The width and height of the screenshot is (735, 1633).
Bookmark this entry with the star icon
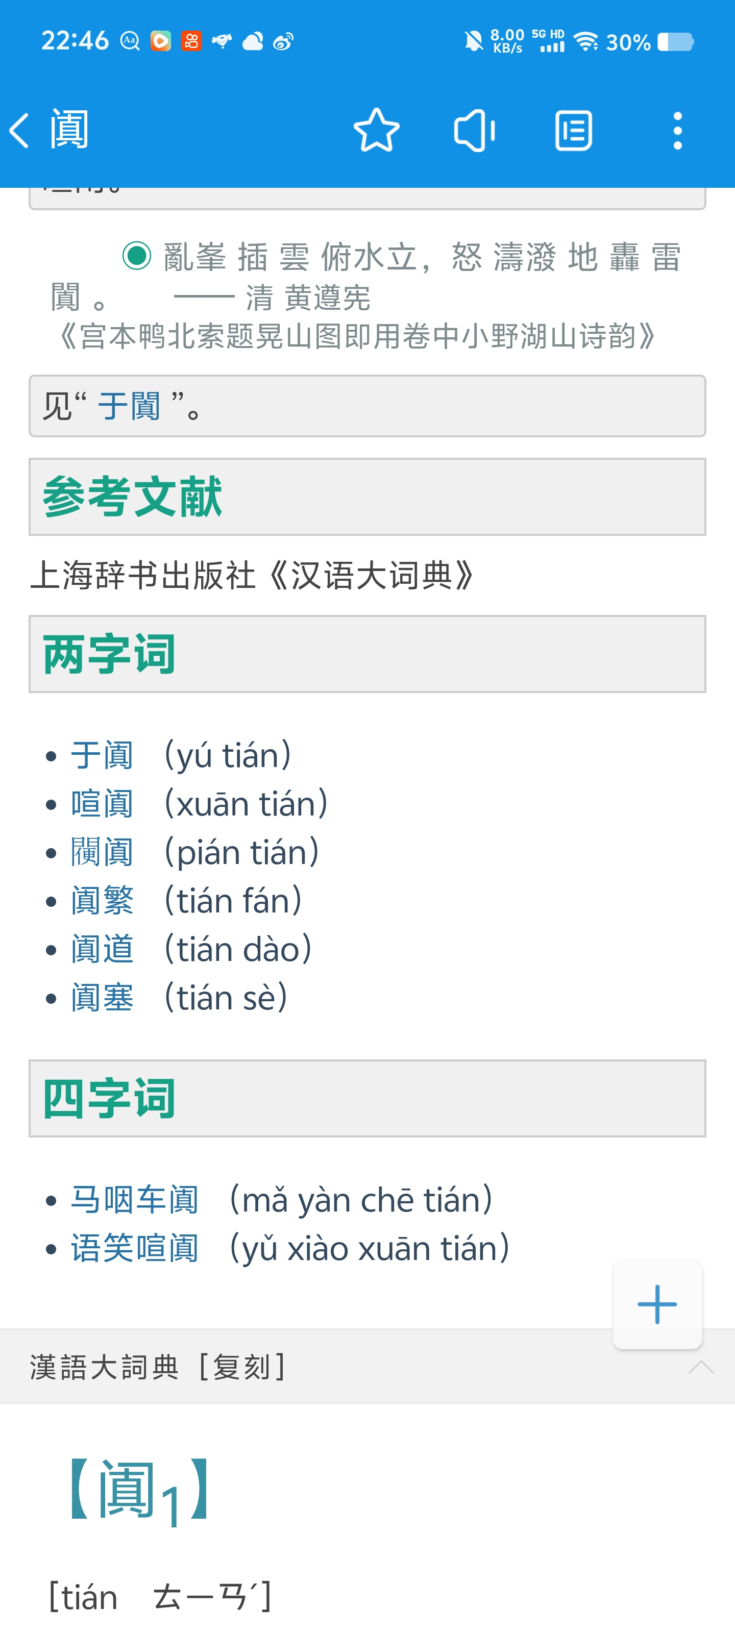376,131
